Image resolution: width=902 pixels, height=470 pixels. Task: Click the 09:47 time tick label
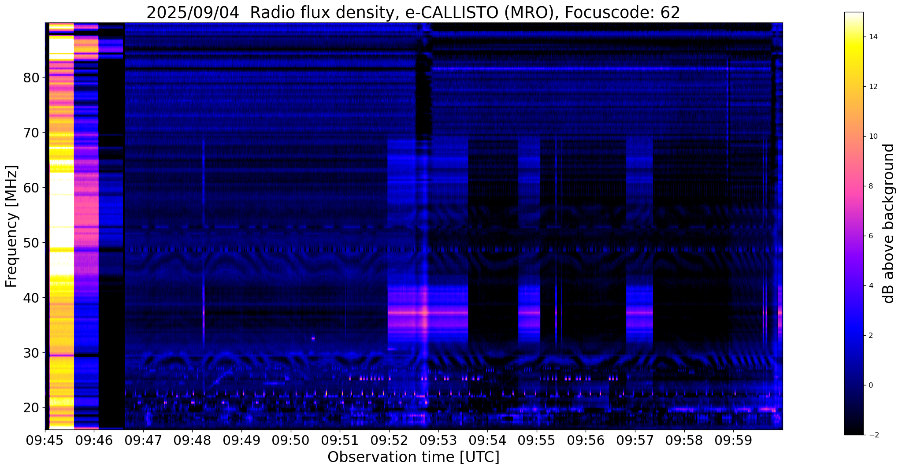pos(143,440)
